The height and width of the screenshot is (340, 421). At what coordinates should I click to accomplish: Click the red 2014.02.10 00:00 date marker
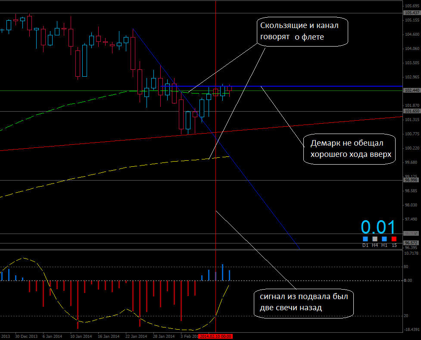(x=215, y=336)
